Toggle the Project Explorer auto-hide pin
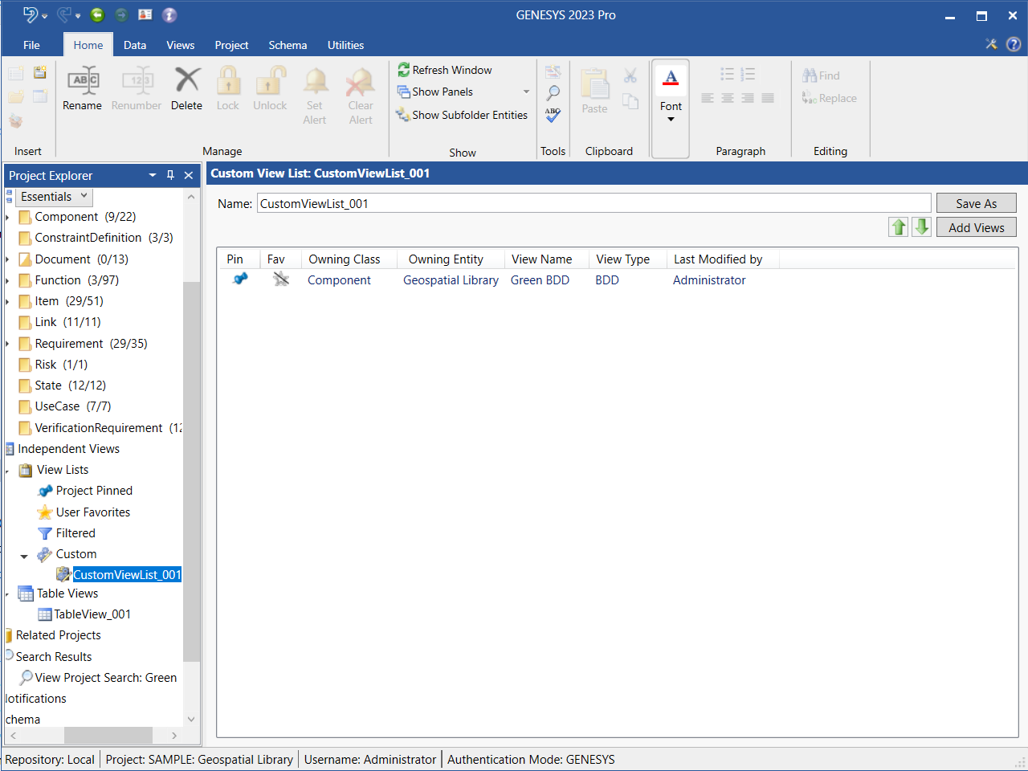This screenshot has height=771, width=1028. tap(170, 175)
